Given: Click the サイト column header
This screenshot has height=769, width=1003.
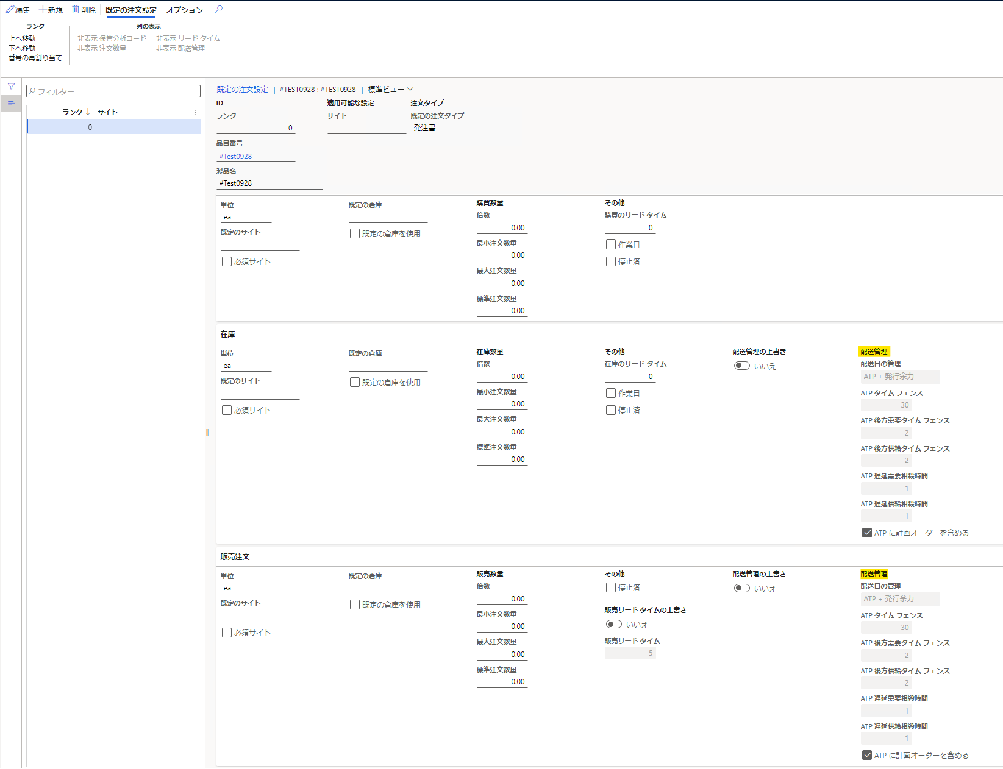Looking at the screenshot, I should click(x=107, y=112).
